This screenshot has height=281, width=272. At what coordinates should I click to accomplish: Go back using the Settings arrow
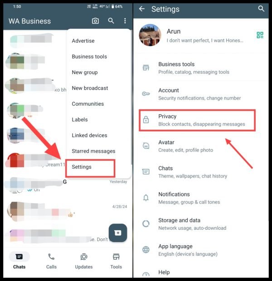(142, 9)
